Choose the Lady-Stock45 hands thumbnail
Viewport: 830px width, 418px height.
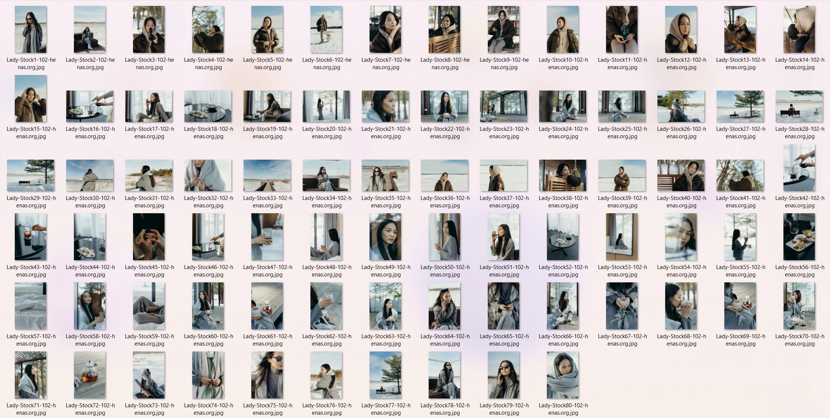[149, 237]
